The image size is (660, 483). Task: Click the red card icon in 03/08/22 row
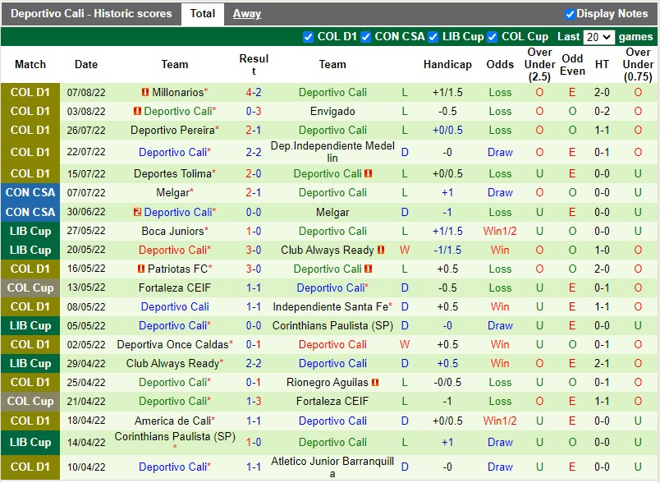137,111
